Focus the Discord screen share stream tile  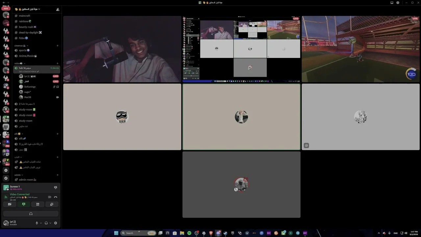coord(241,49)
